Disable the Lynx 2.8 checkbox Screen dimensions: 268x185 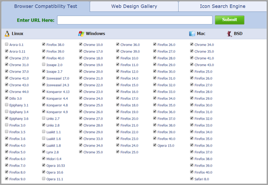[x=44, y=152]
